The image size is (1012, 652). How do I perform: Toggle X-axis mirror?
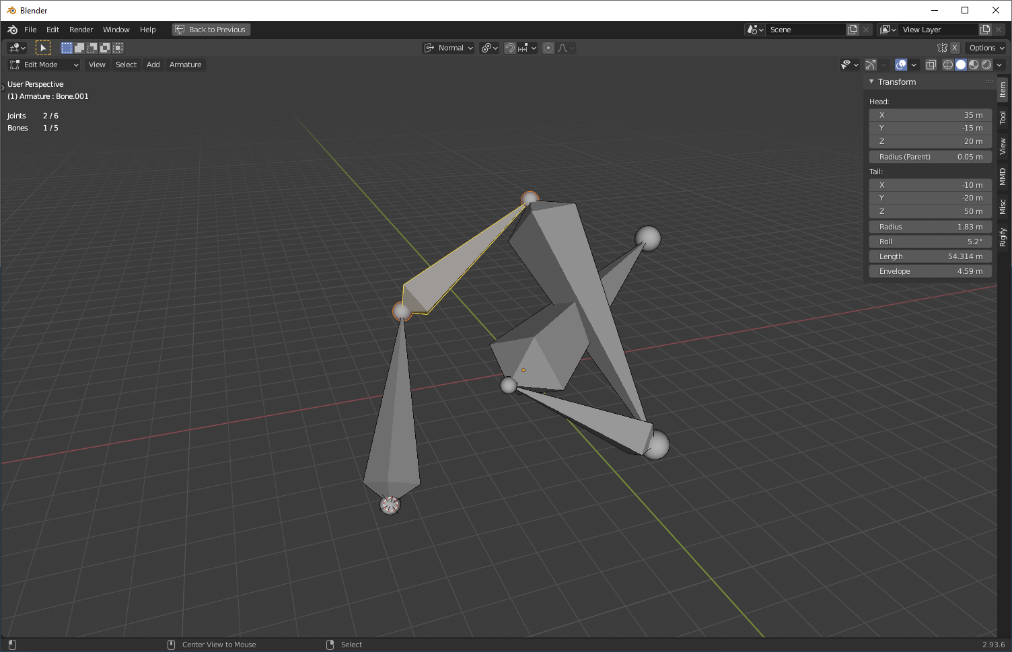click(x=954, y=48)
